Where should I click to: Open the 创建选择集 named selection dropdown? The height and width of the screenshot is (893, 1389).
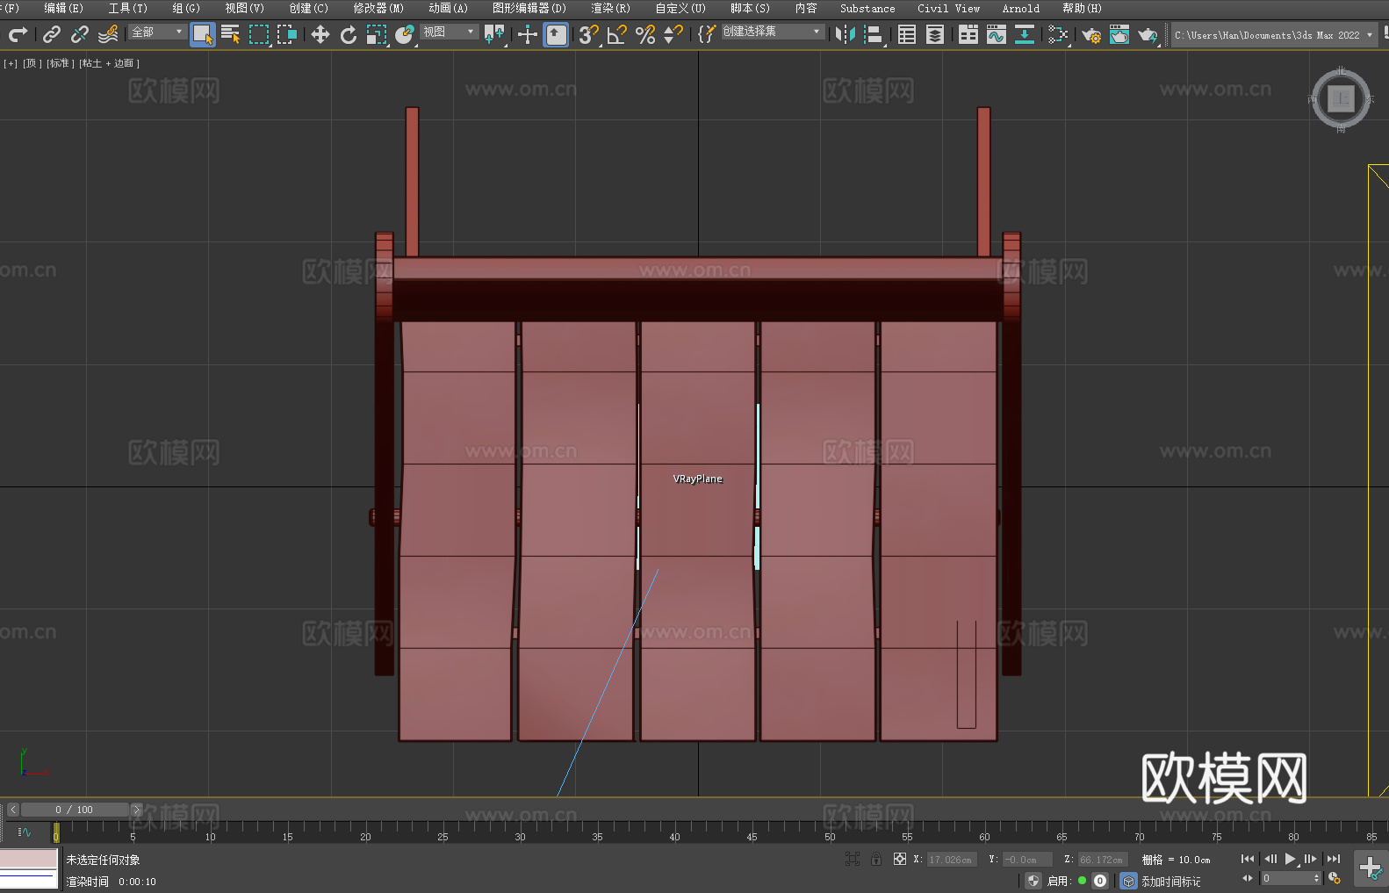773,32
